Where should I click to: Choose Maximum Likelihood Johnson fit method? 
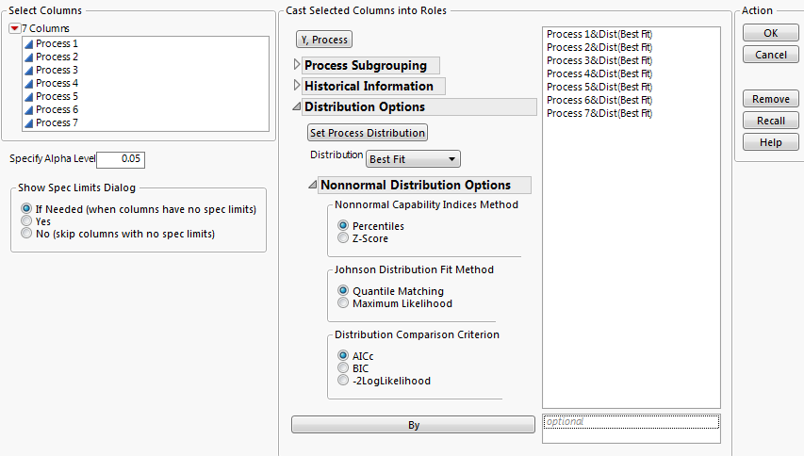pos(343,304)
